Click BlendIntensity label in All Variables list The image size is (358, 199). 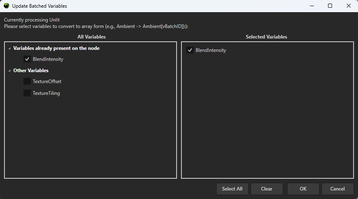[48, 59]
